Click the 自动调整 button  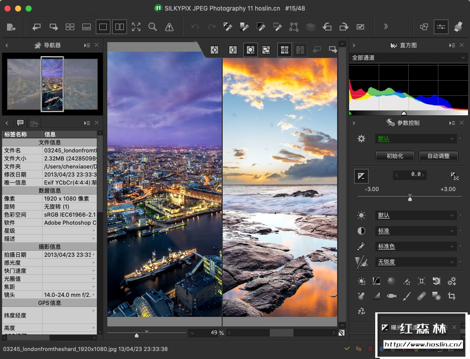point(438,156)
